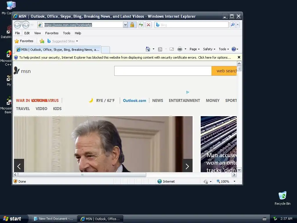Image resolution: width=297 pixels, height=223 pixels.
Task: Click the vertical scrollbar up arrow
Action: (239, 64)
